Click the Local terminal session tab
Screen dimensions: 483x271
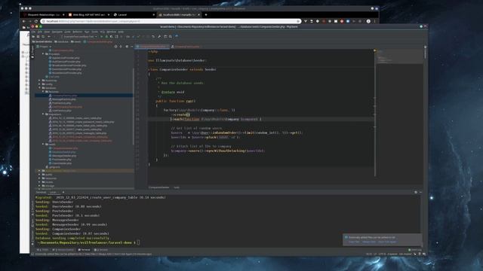click(x=53, y=193)
